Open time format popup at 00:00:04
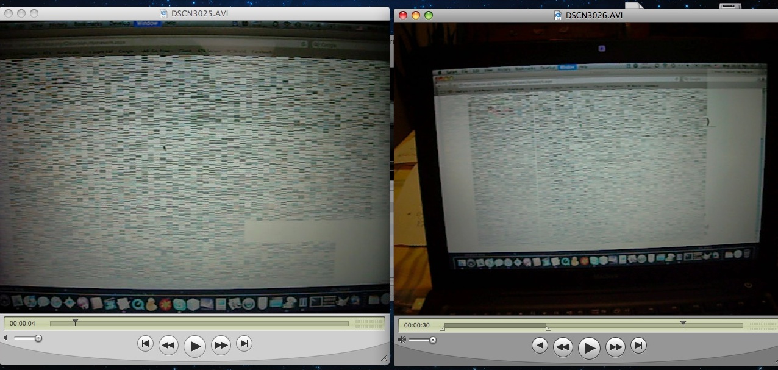Screen dimensions: 778x370 (23, 323)
